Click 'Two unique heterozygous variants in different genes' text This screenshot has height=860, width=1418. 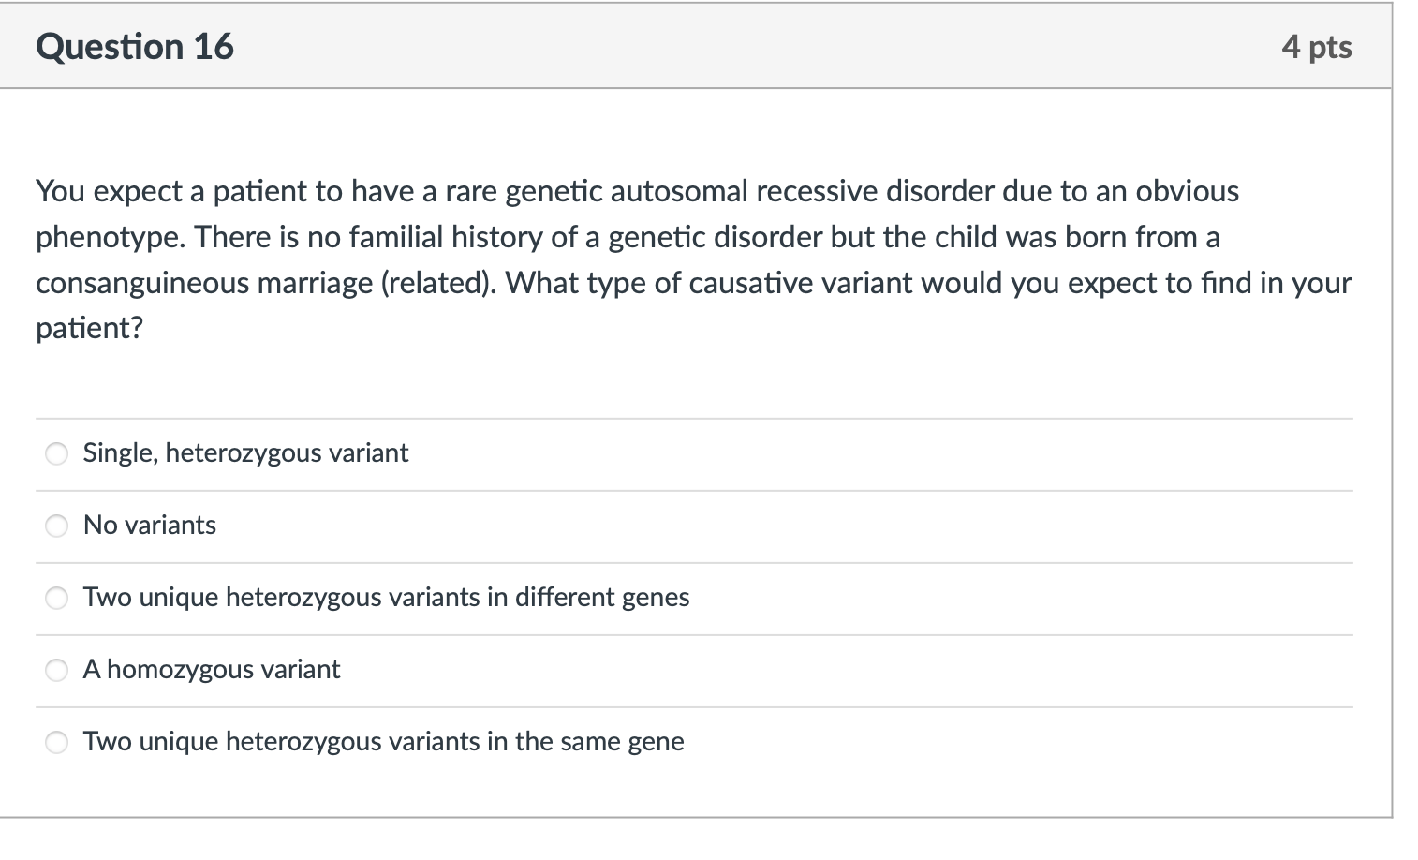coord(386,598)
